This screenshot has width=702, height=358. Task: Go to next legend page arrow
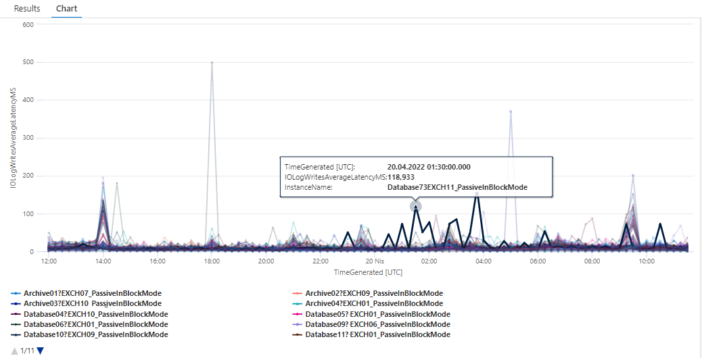(x=41, y=351)
